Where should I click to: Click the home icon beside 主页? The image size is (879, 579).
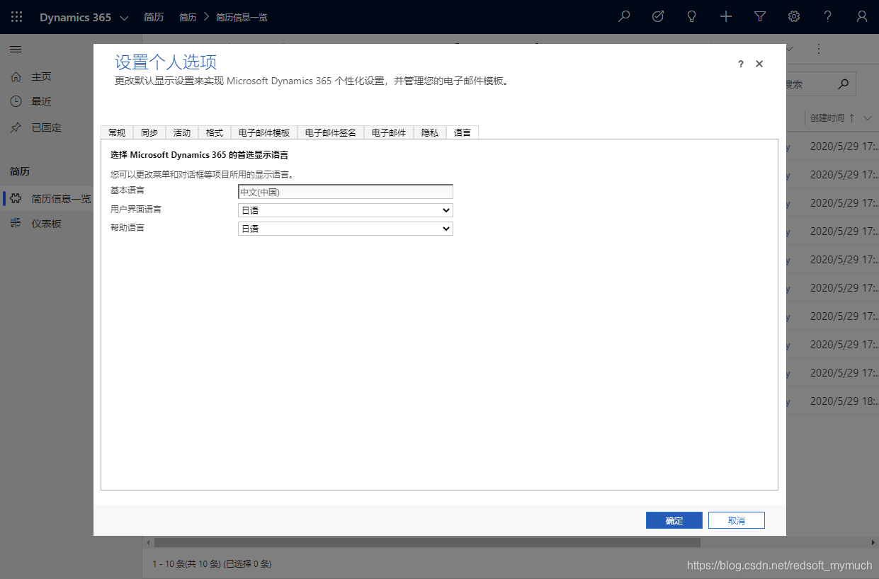click(x=16, y=76)
